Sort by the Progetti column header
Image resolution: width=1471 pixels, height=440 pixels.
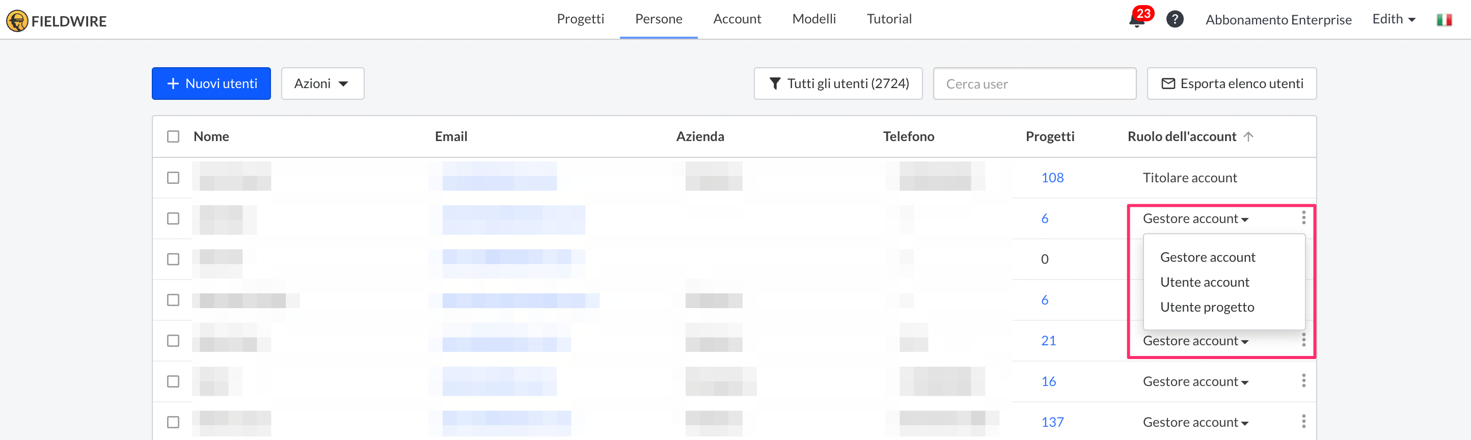pyautogui.click(x=1050, y=136)
